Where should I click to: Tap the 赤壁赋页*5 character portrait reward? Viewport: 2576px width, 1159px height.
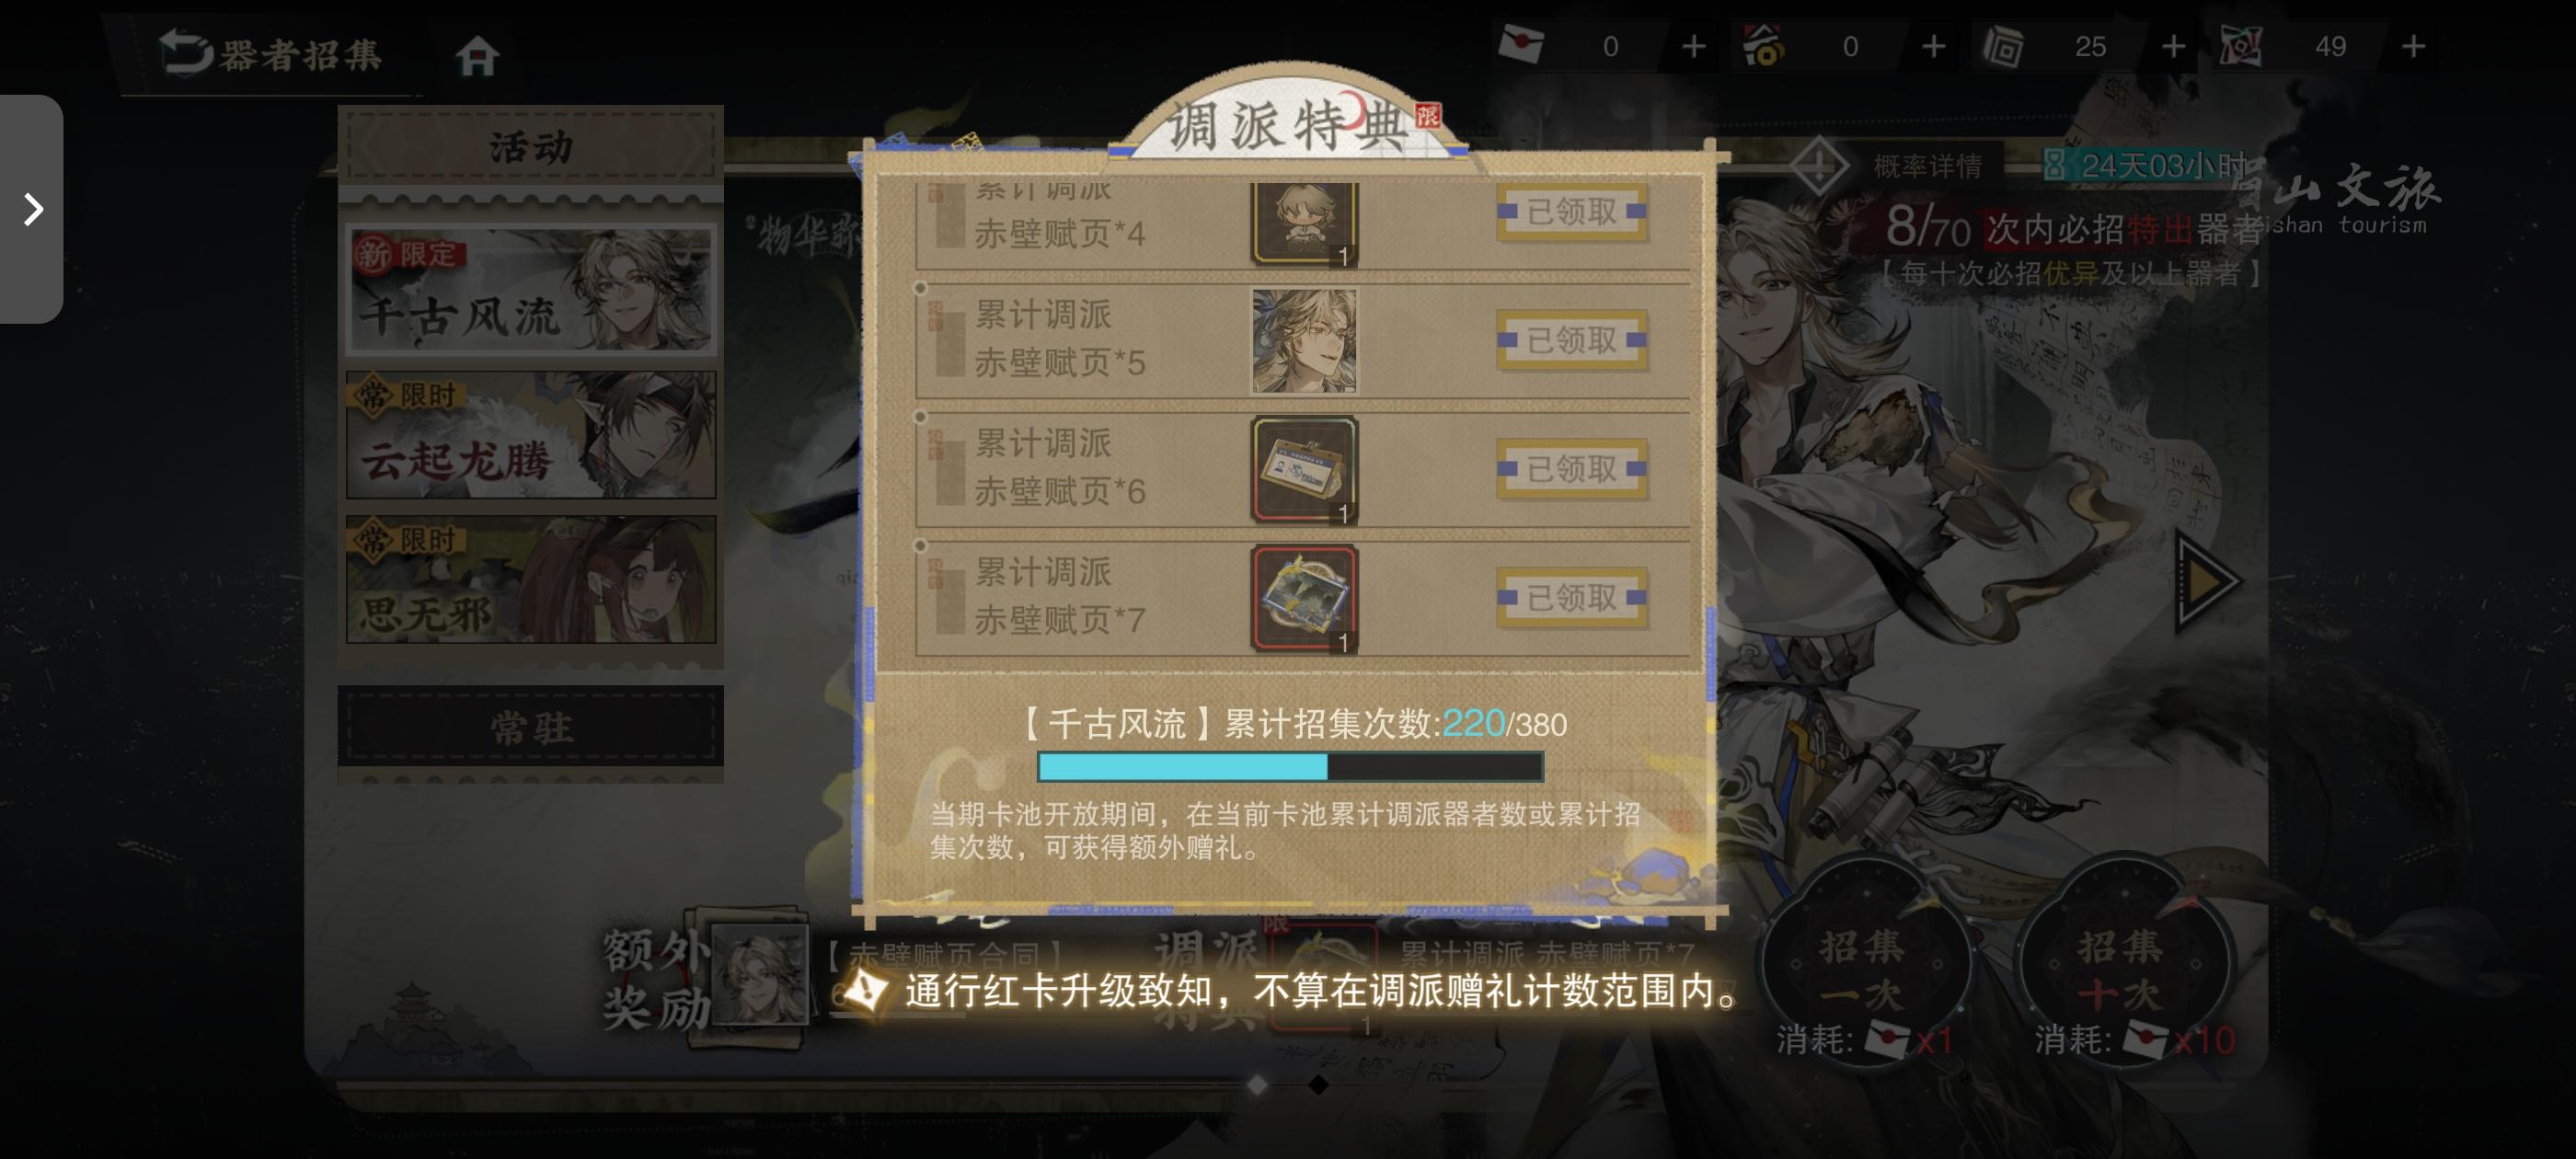pyautogui.click(x=1304, y=341)
